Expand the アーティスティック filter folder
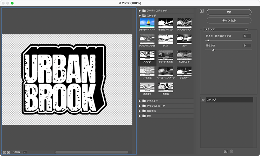Screen dimensions: 260x156 [140, 11]
